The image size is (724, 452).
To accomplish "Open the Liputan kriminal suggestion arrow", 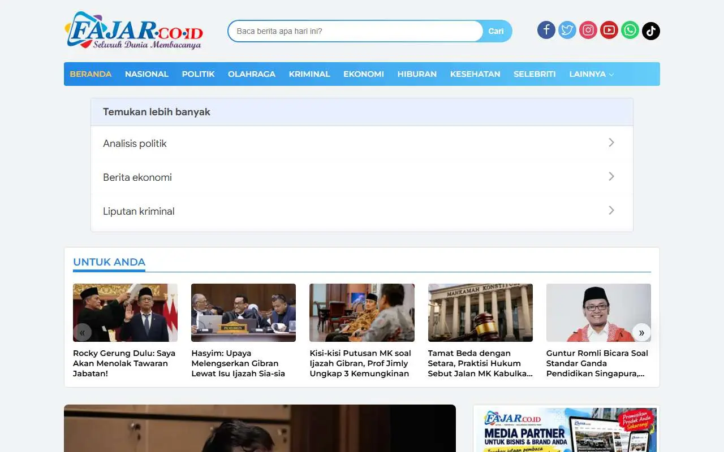I will pyautogui.click(x=611, y=210).
